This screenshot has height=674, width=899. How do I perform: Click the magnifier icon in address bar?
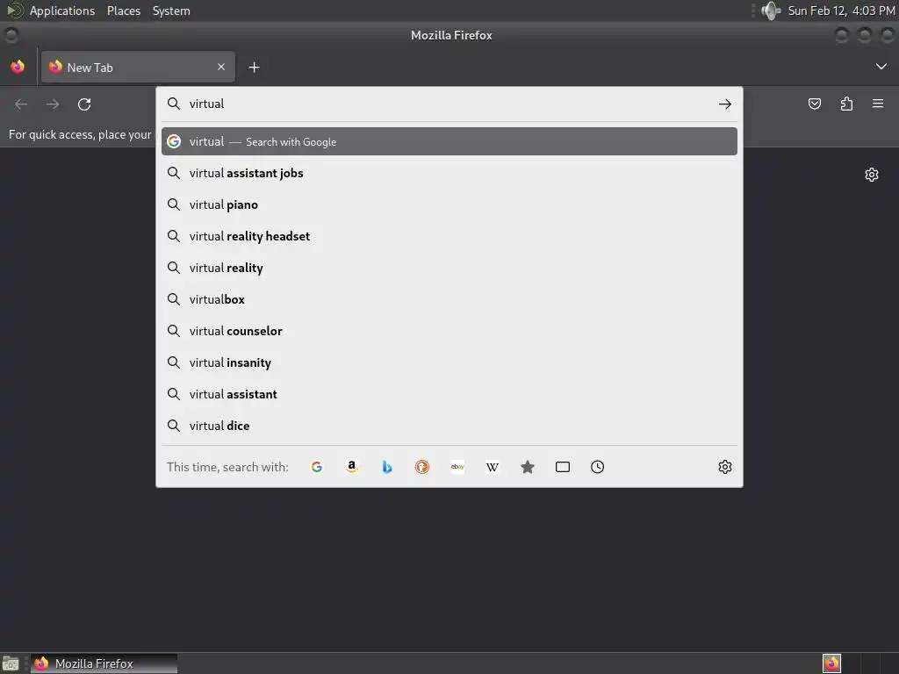(x=174, y=104)
